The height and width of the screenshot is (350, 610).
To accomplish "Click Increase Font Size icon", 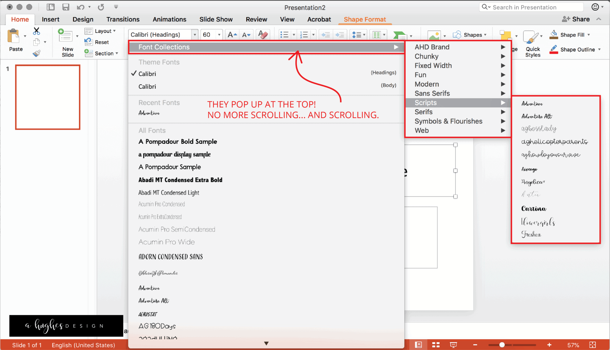I will point(232,35).
